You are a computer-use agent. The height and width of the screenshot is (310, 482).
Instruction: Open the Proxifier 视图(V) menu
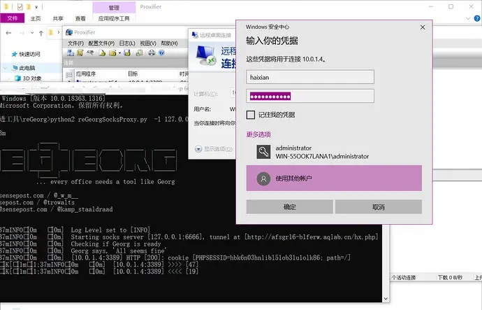click(148, 43)
